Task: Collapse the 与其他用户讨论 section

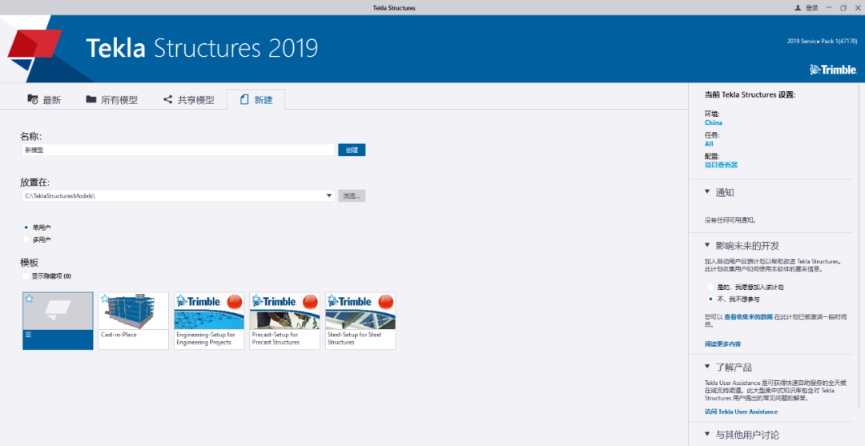Action: [707, 435]
